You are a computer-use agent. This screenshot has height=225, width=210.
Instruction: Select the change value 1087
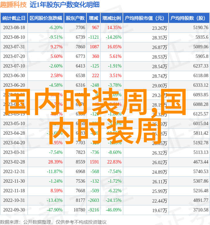tap(94, 47)
